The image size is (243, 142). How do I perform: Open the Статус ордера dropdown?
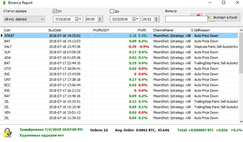tap(24, 19)
